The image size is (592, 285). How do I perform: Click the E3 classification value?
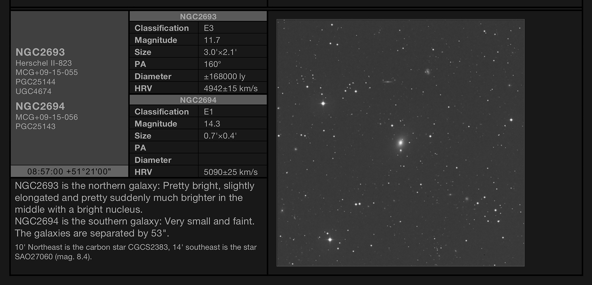pyautogui.click(x=209, y=28)
